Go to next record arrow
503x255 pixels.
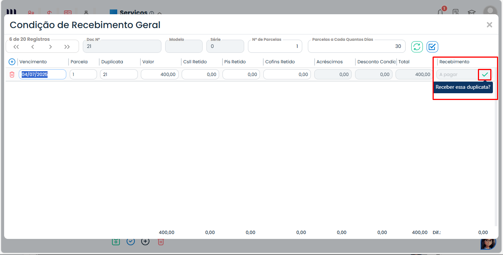click(x=50, y=47)
